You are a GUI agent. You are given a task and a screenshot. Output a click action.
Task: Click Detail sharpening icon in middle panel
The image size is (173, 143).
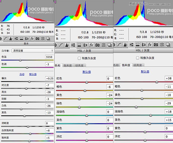coord(67,45)
